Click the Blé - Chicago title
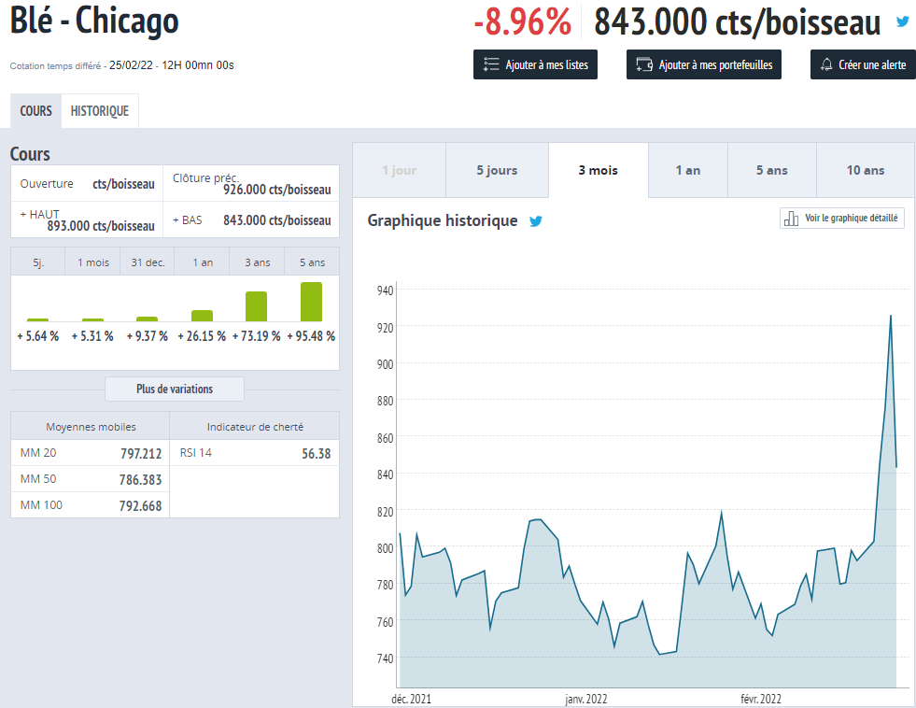The image size is (916, 708). point(94,21)
